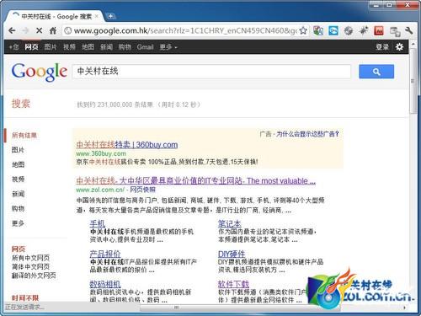This screenshot has width=421, height=316.
Task: Click the 搜索 heading text
Action: pyautogui.click(x=21, y=104)
